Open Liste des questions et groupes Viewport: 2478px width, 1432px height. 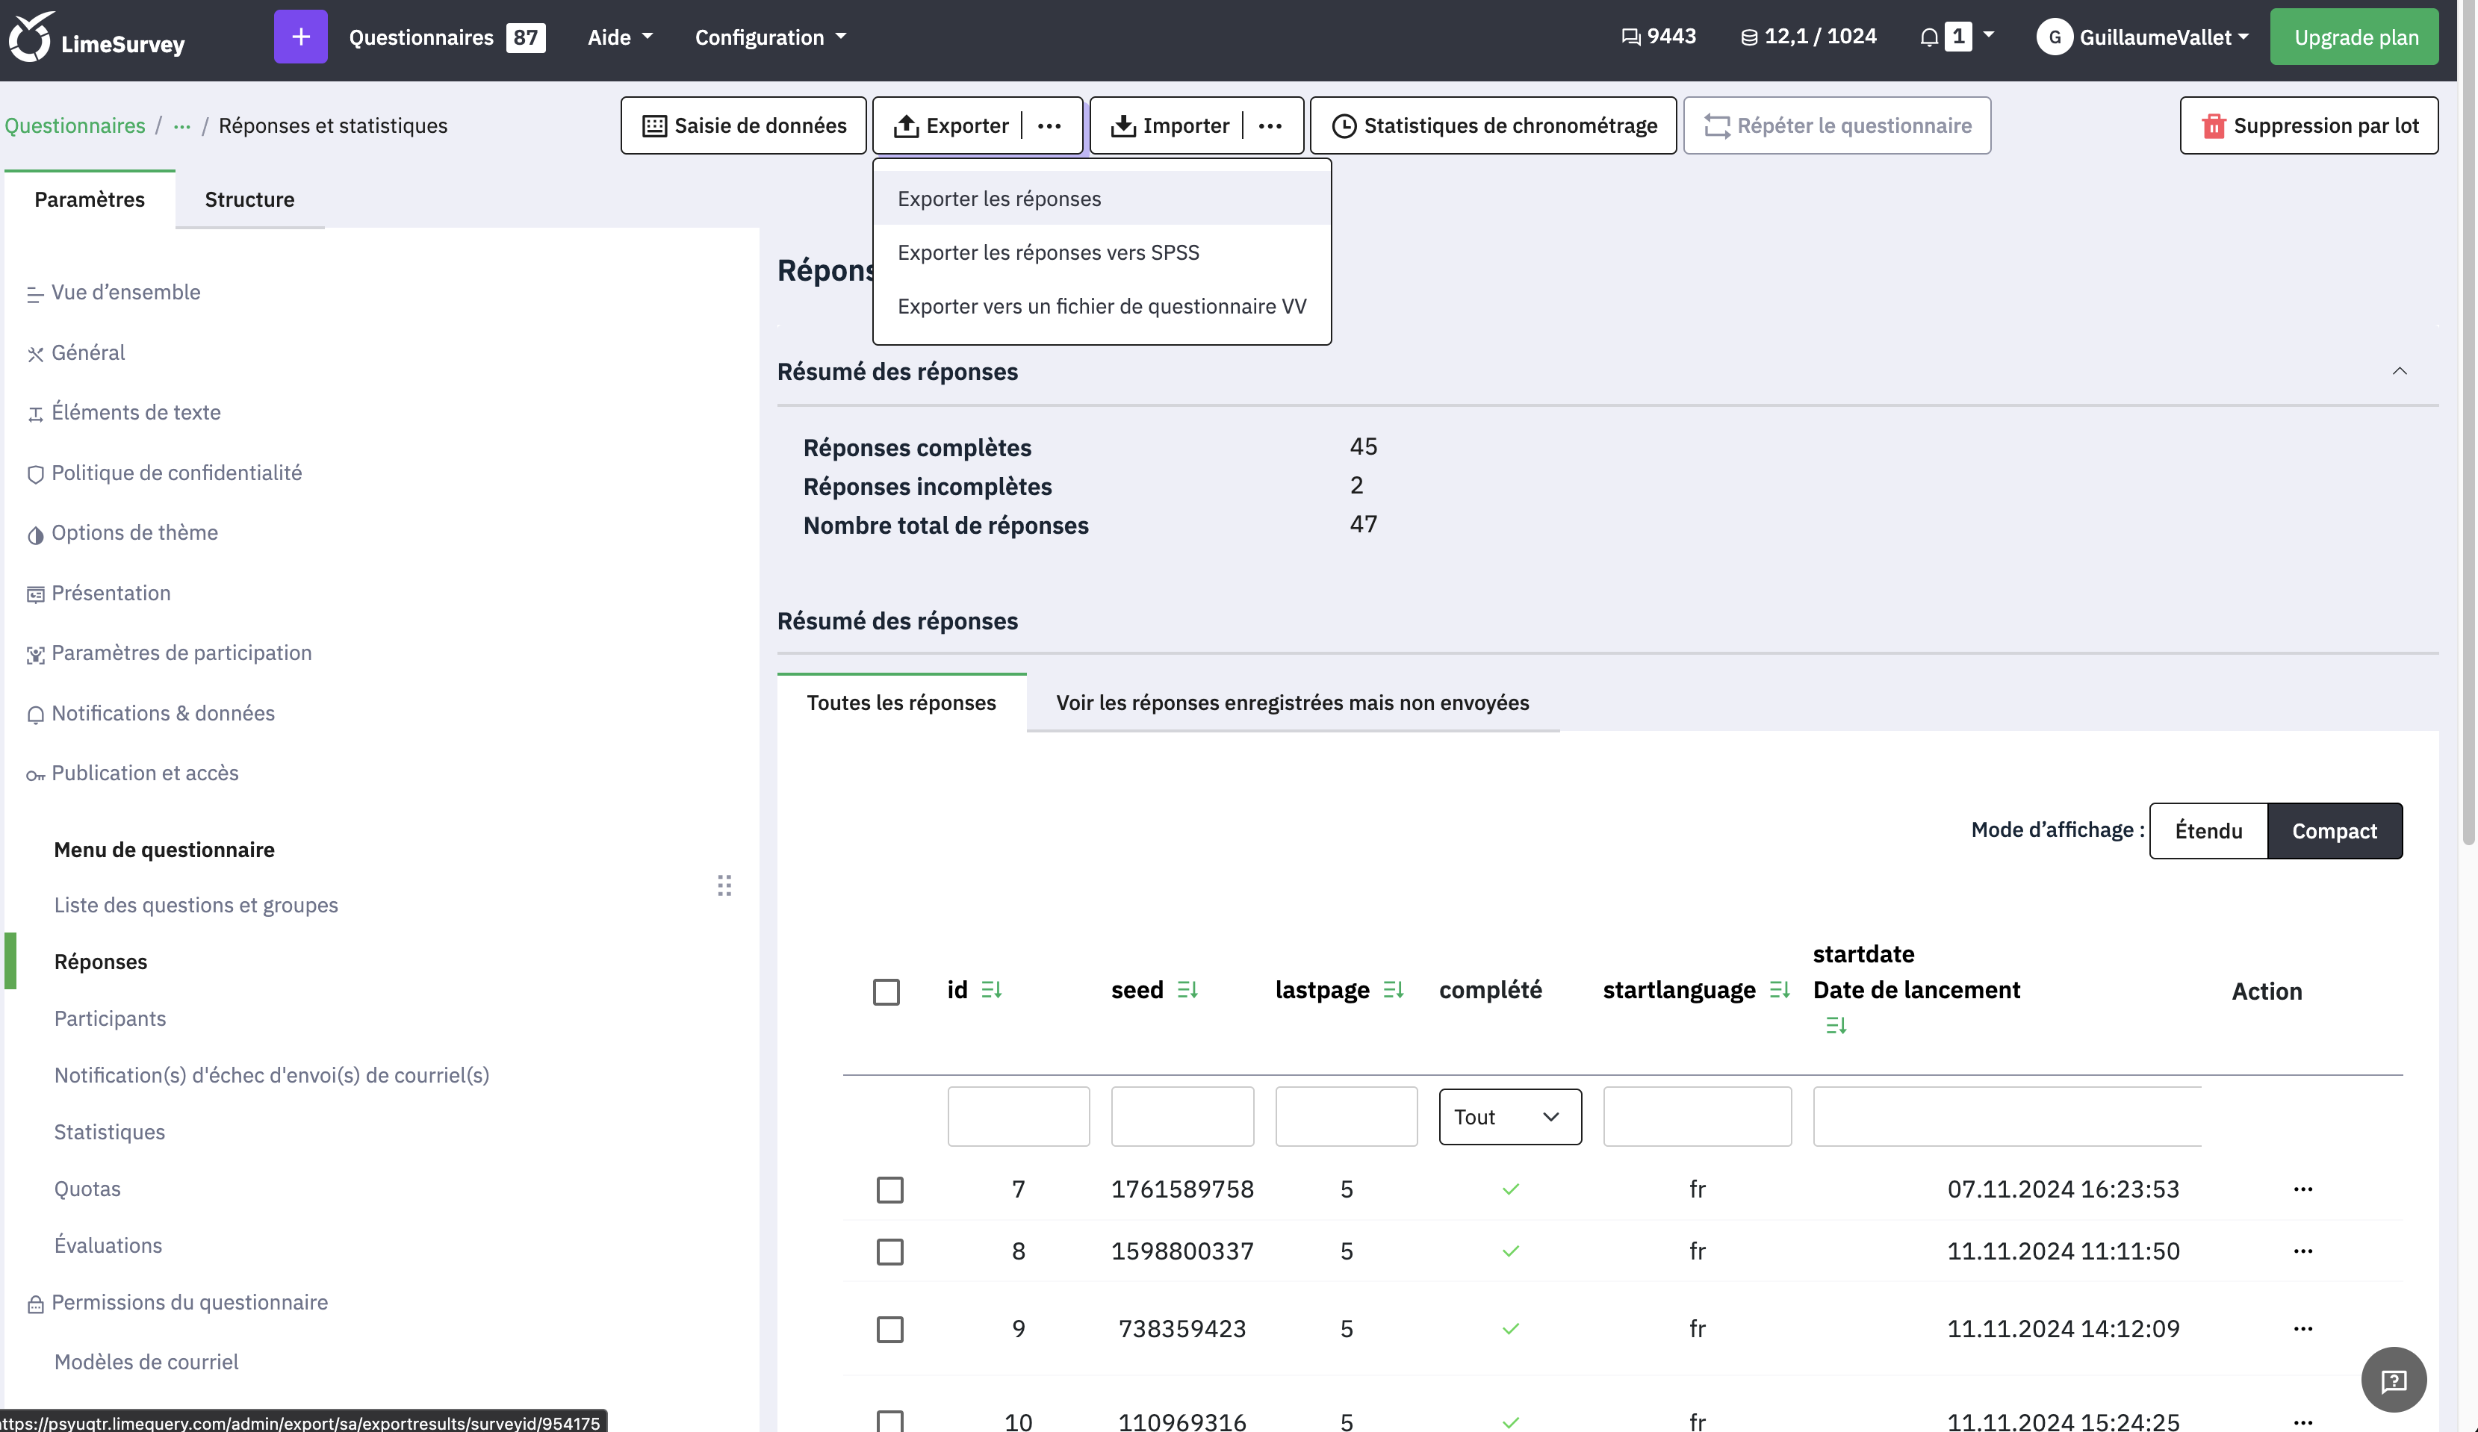coord(196,905)
